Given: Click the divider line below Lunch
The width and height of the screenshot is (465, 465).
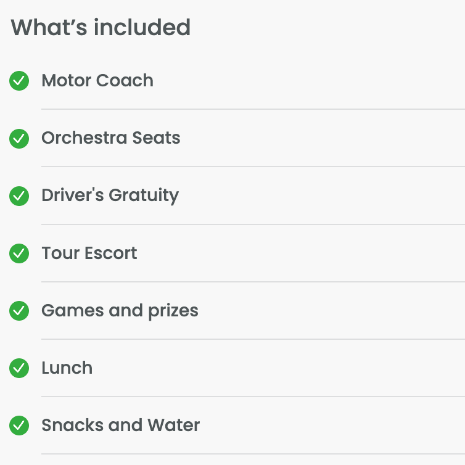Looking at the screenshot, I should [253, 397].
